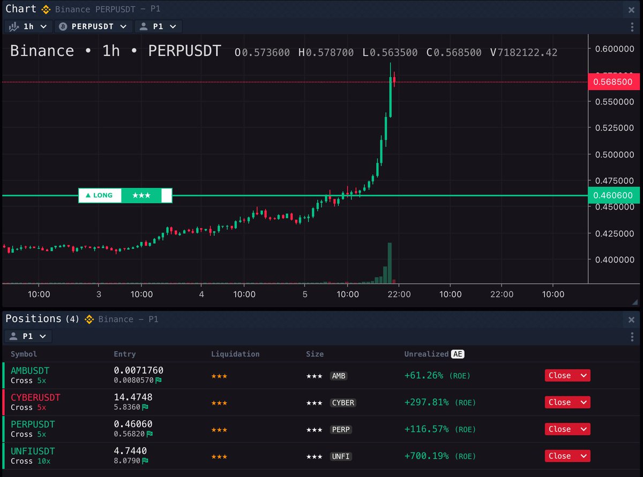The height and width of the screenshot is (477, 643).
Task: Reveal hidden liquidation for UNFIUSDT
Action: (219, 457)
